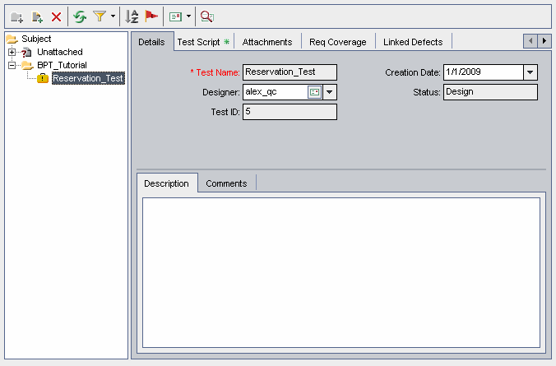This screenshot has width=556, height=366.
Task: Open the Linked Defects tab
Action: 412,42
